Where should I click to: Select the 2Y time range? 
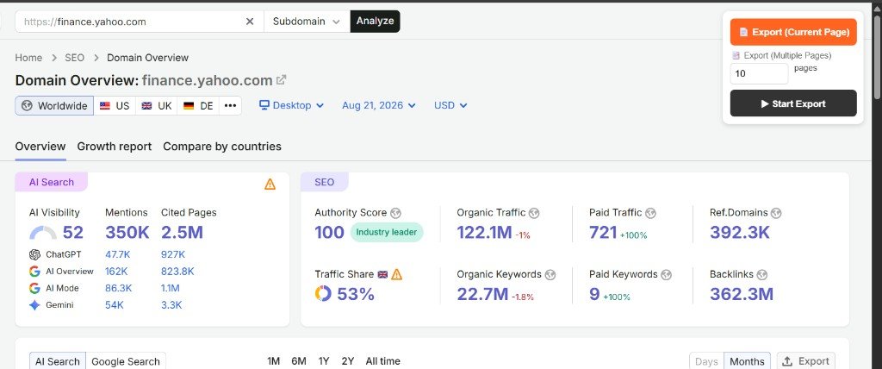[348, 361]
